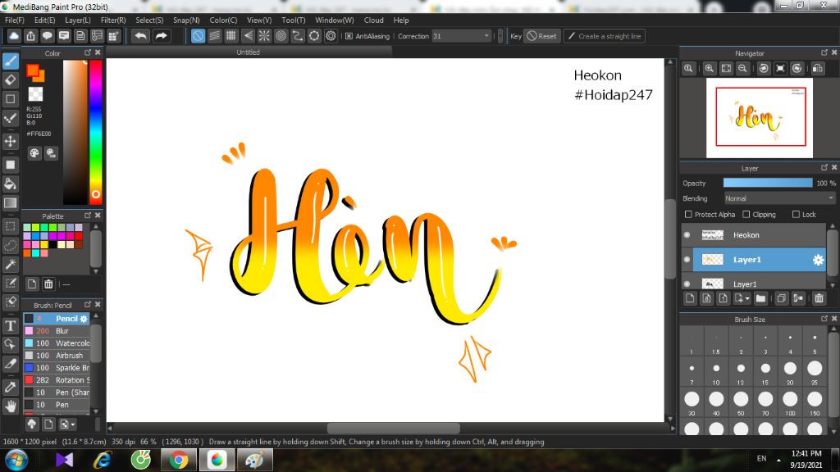This screenshot has width=840, height=472.
Task: Delete layer using trash icon
Action: (819, 298)
